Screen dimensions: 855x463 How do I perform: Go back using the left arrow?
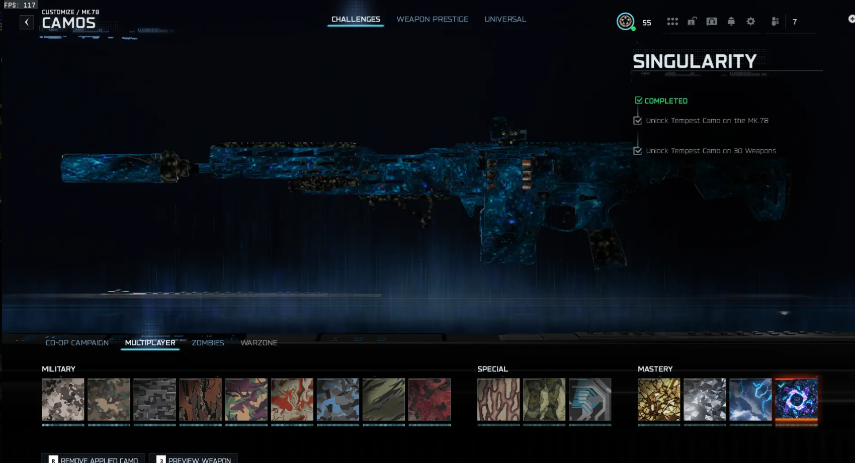27,22
